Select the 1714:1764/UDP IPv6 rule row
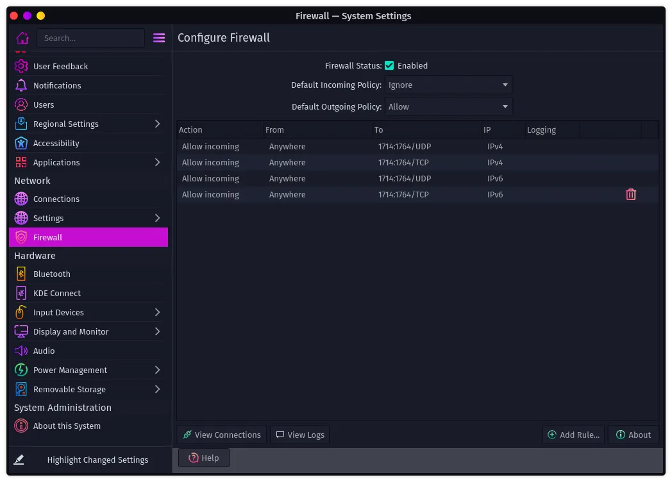672x482 pixels. coord(417,179)
